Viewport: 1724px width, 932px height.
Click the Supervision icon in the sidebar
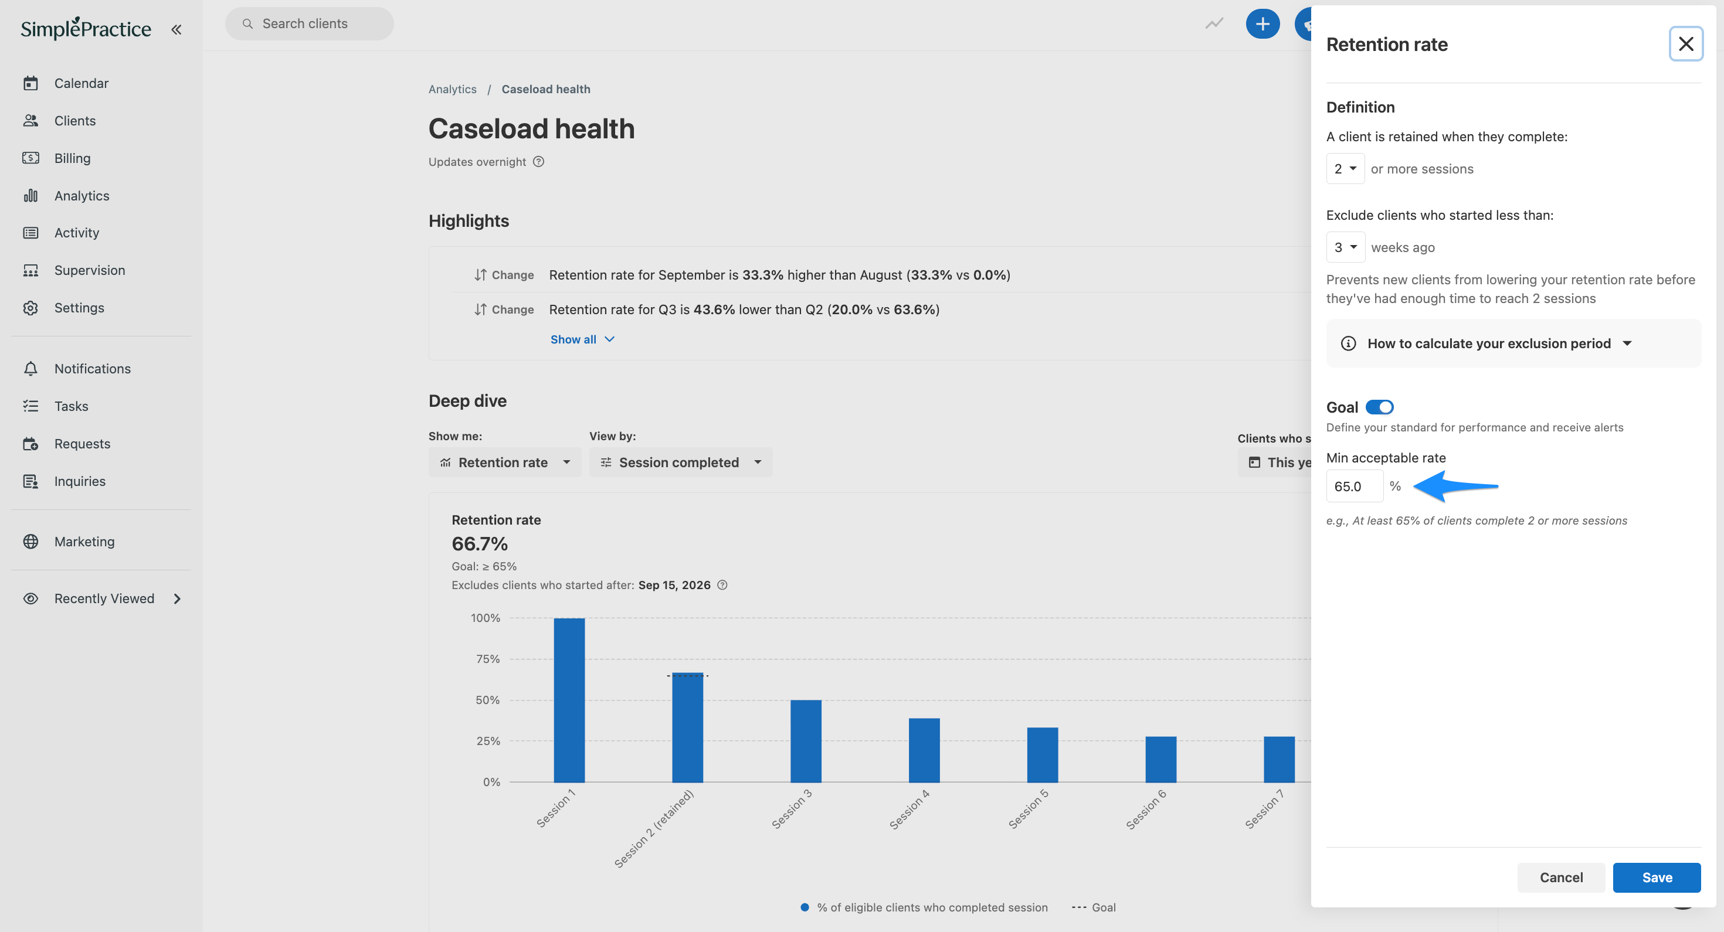click(x=30, y=270)
